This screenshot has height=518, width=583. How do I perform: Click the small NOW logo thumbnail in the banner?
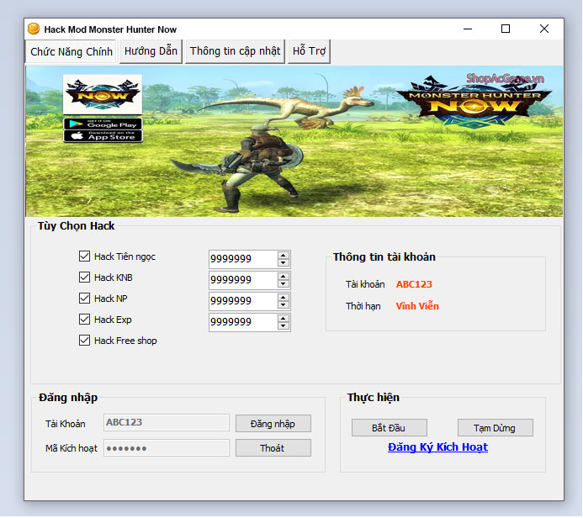[103, 94]
